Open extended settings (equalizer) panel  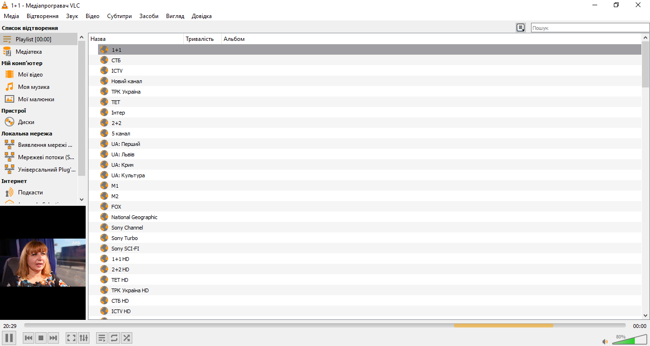(84, 338)
